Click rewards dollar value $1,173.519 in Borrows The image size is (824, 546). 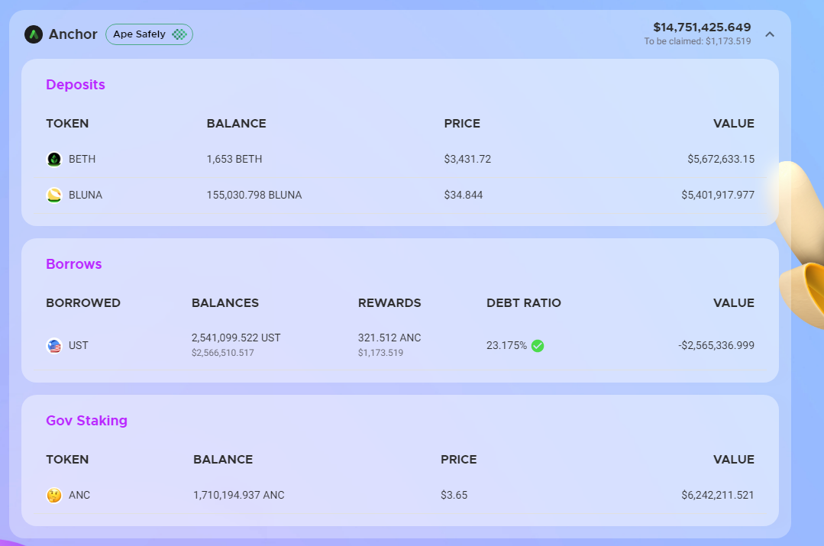coord(381,353)
